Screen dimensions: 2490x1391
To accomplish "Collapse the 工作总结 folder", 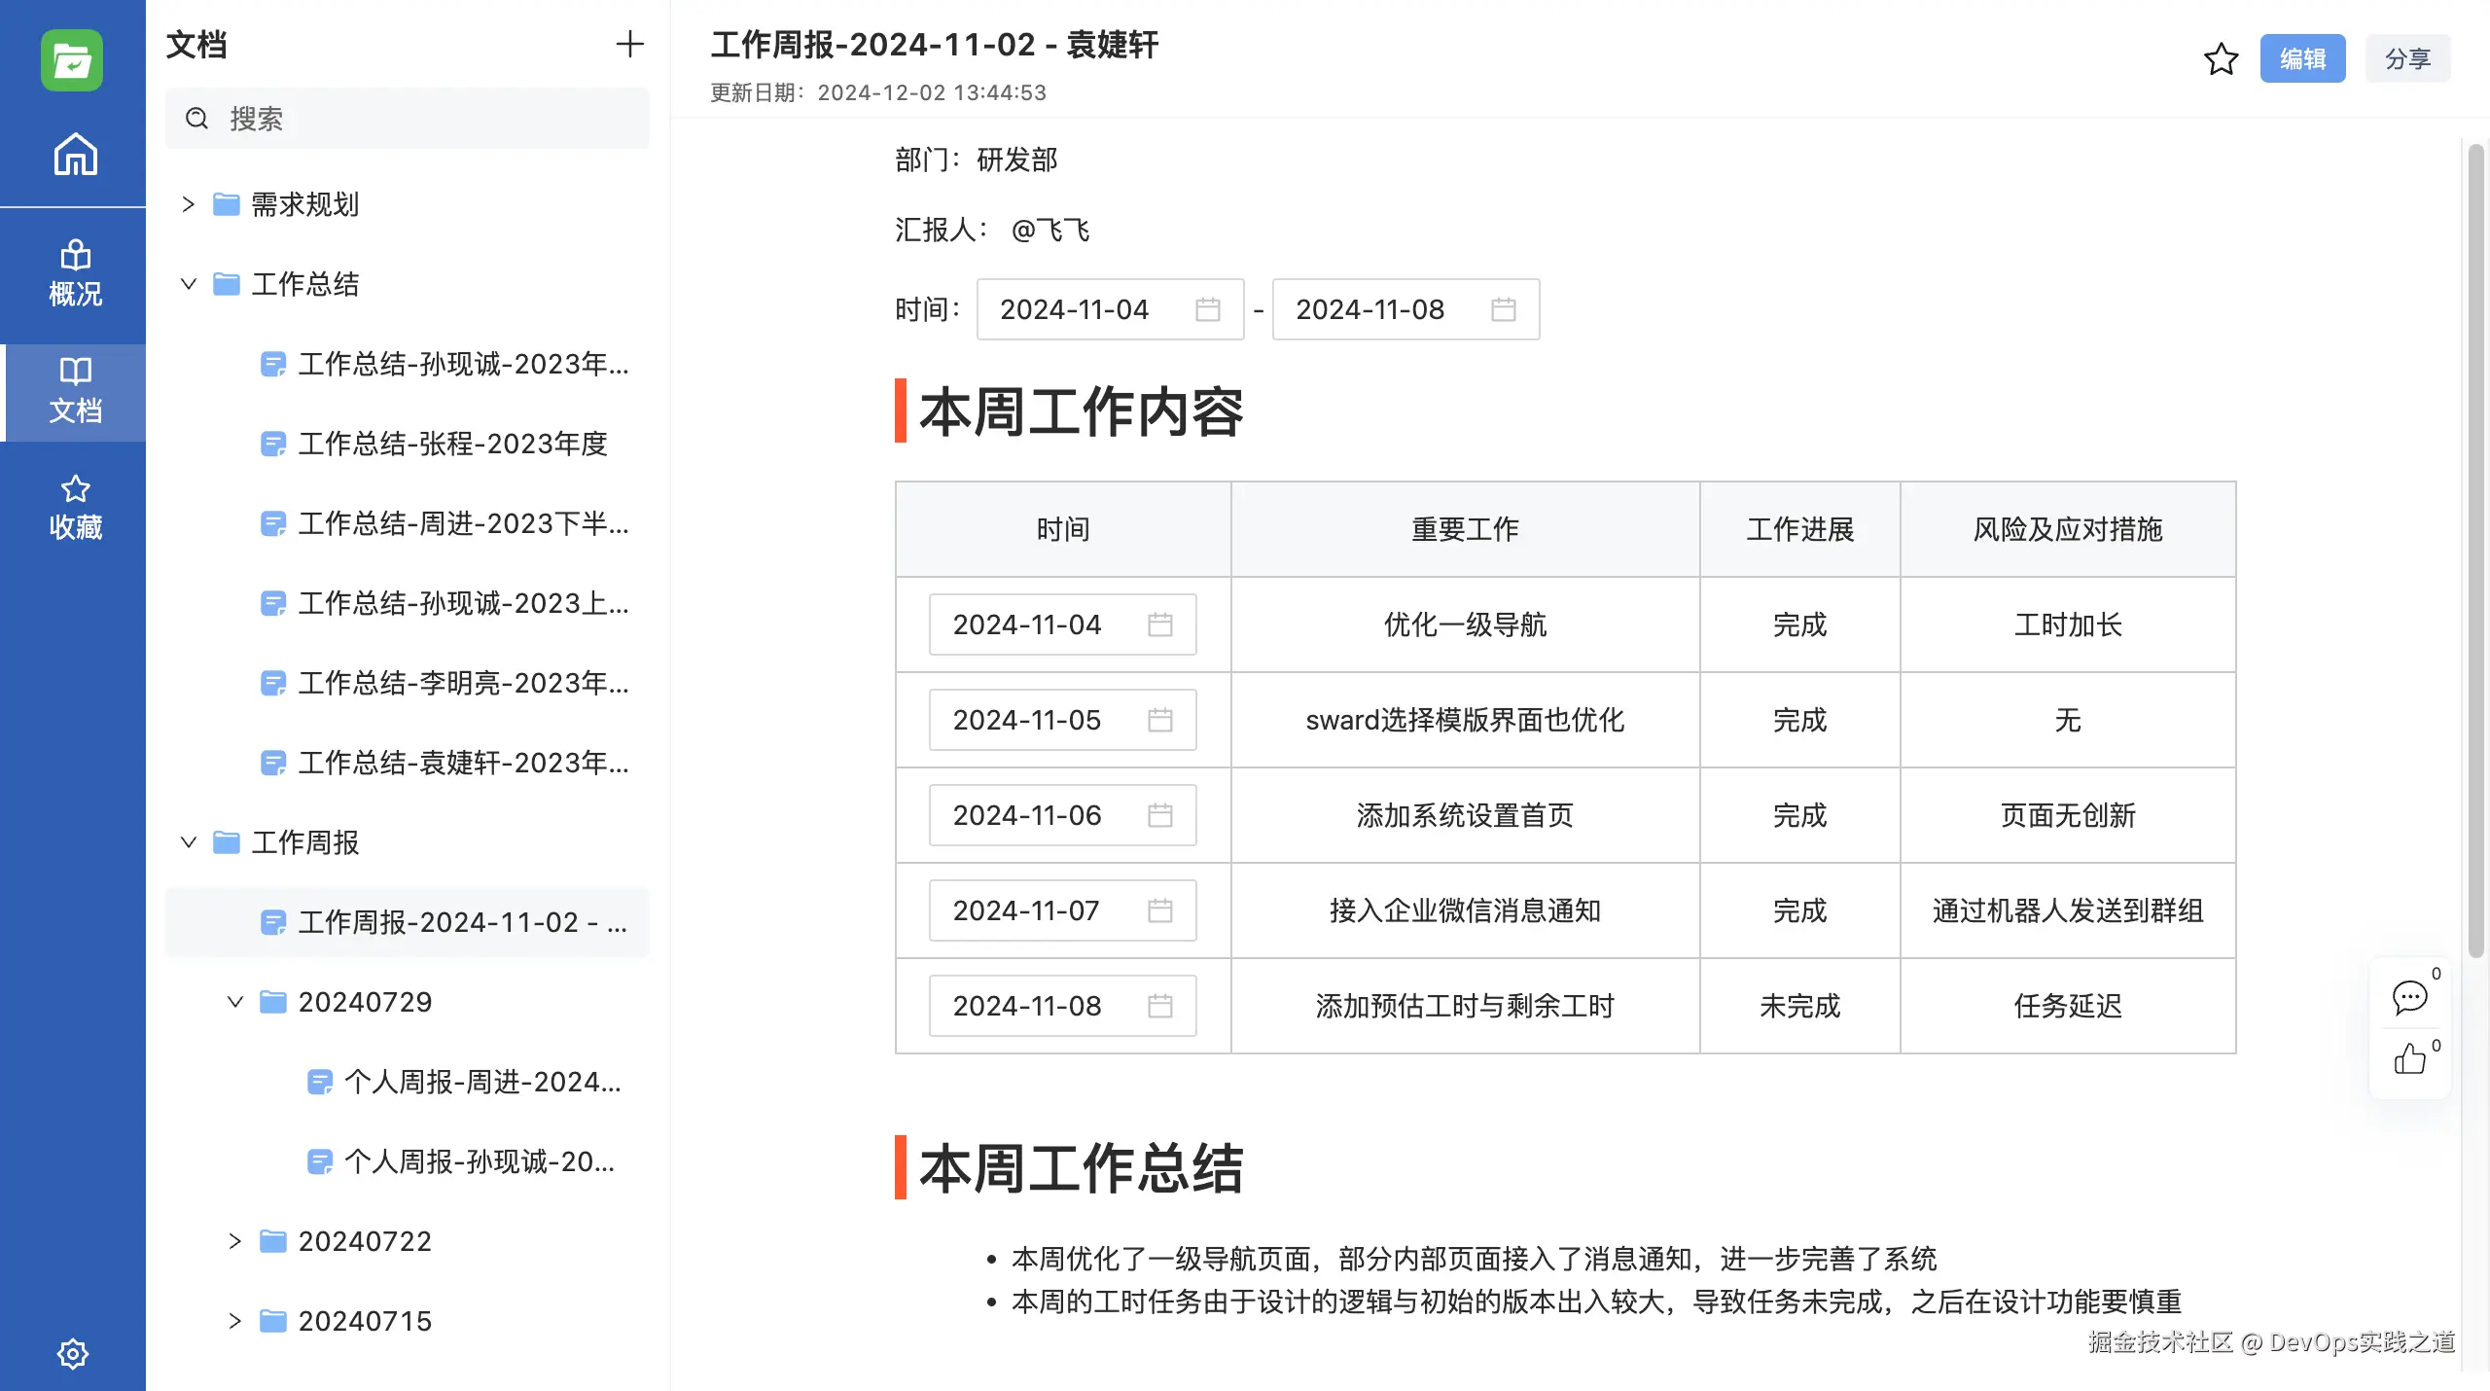I will (x=189, y=284).
